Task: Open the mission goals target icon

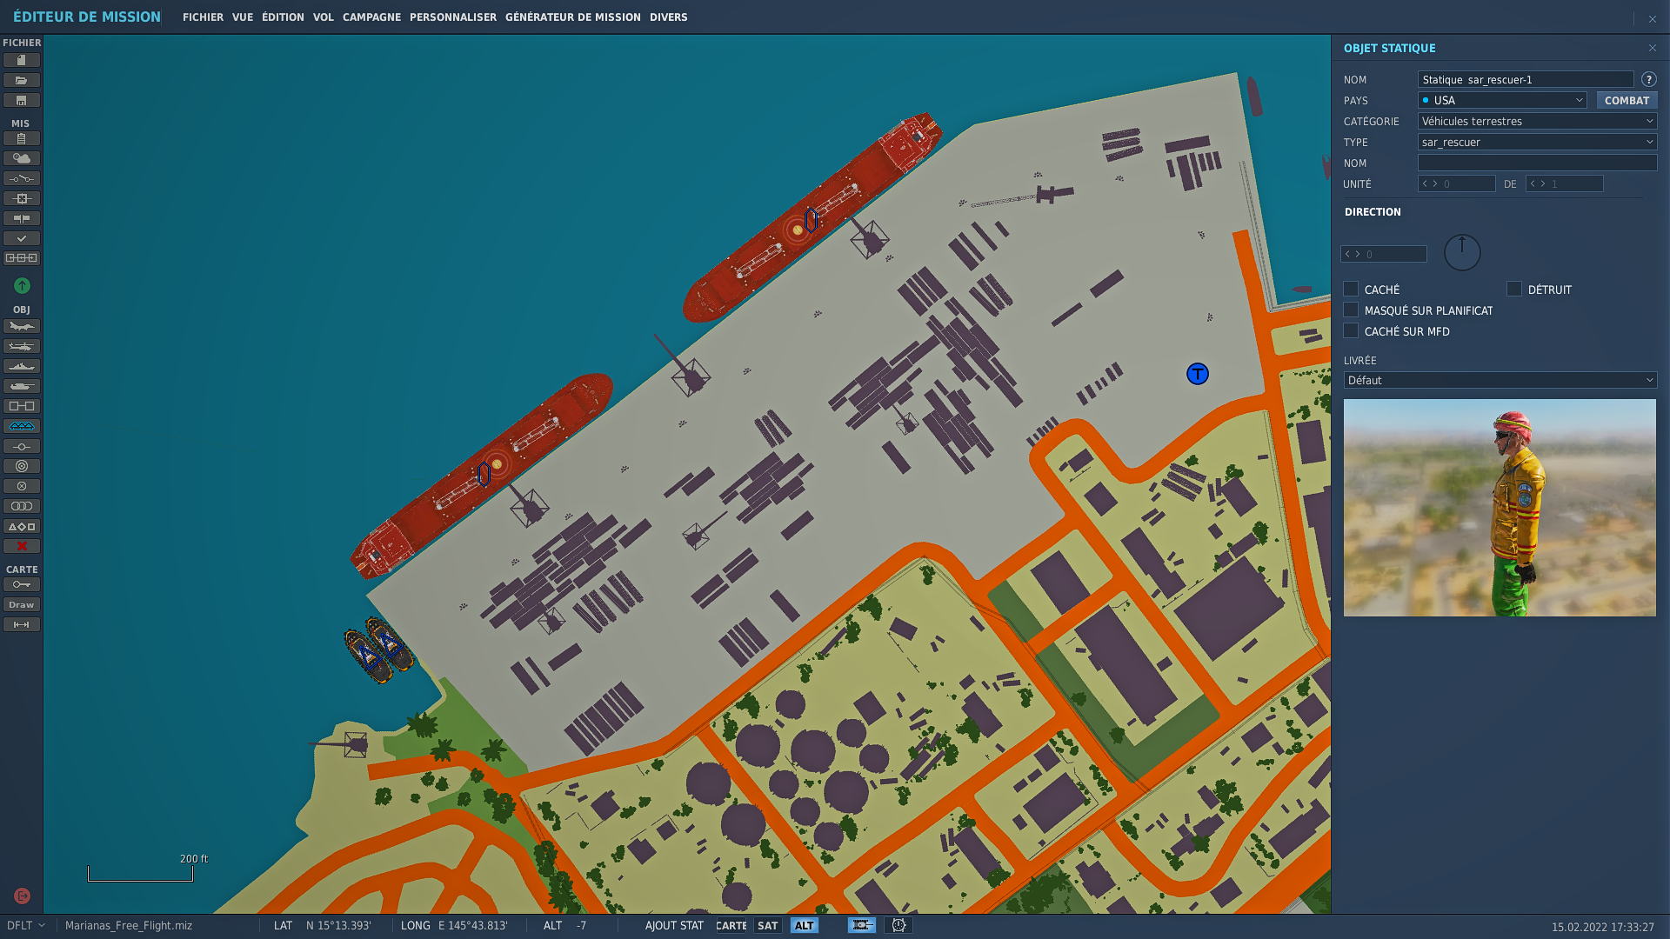Action: click(x=22, y=198)
